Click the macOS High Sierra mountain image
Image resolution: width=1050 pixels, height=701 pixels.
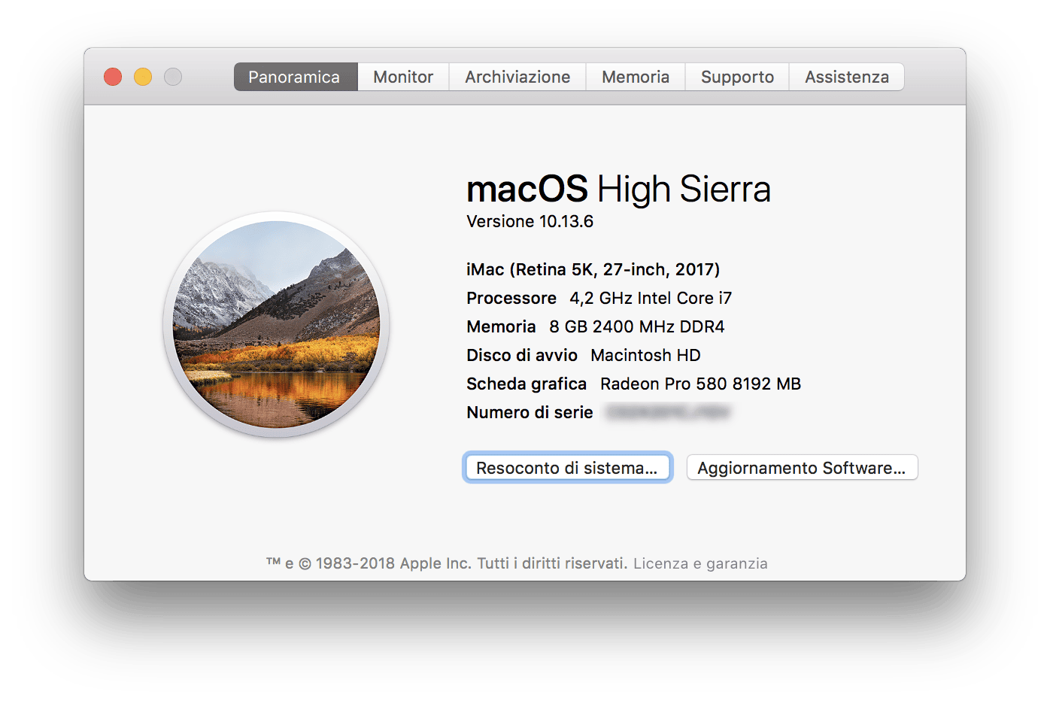click(x=276, y=324)
